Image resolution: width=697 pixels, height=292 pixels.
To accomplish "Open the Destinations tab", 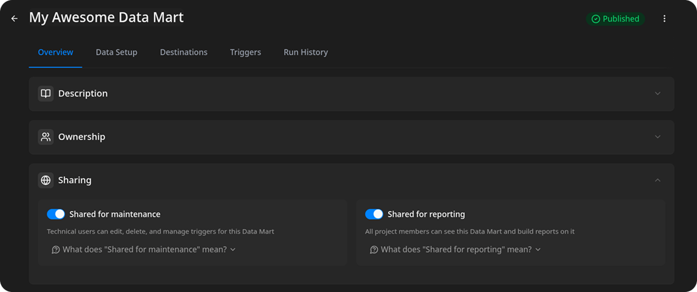I will pyautogui.click(x=184, y=52).
